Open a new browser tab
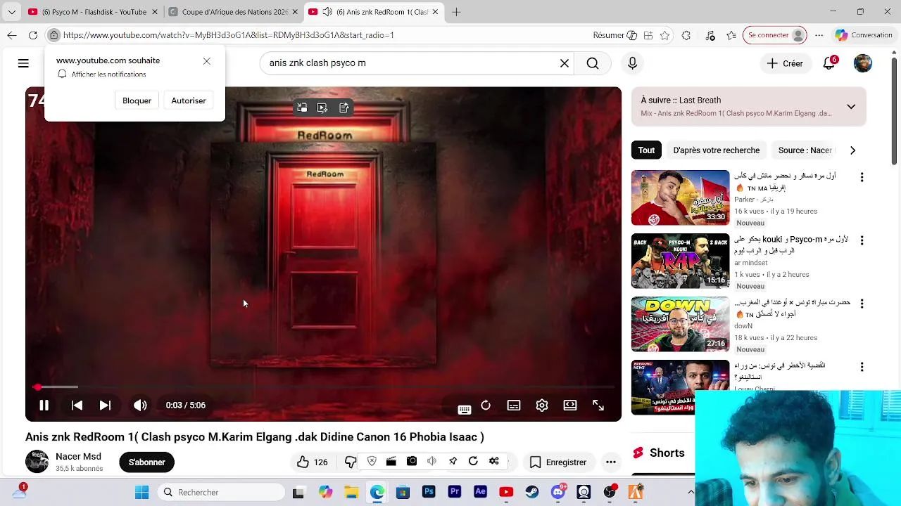This screenshot has height=506, width=901. [456, 12]
